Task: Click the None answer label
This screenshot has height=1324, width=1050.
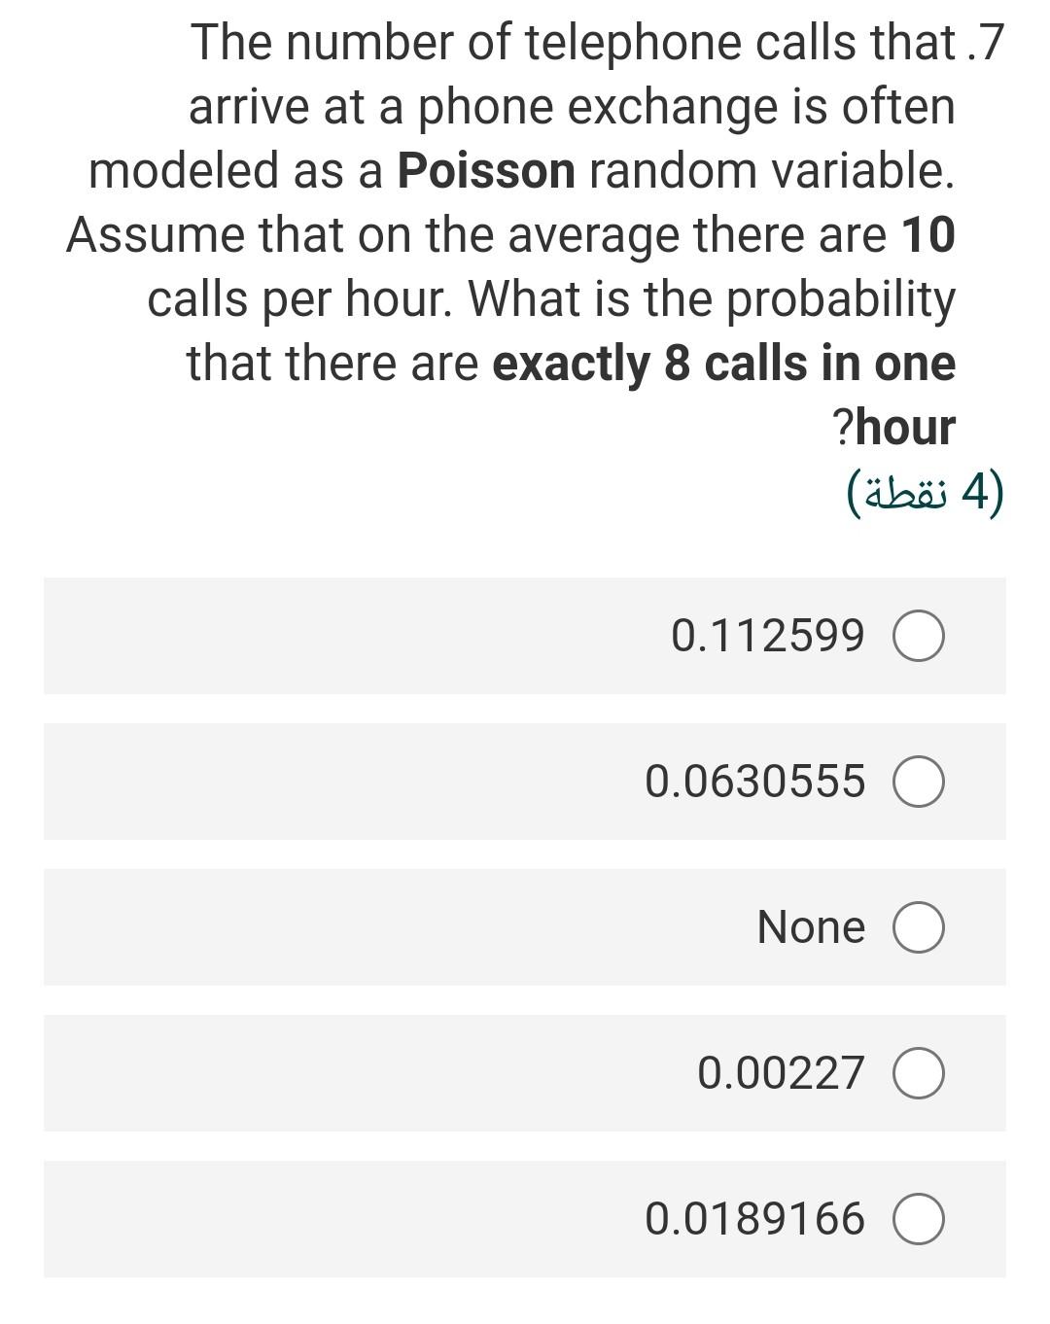Action: [811, 927]
